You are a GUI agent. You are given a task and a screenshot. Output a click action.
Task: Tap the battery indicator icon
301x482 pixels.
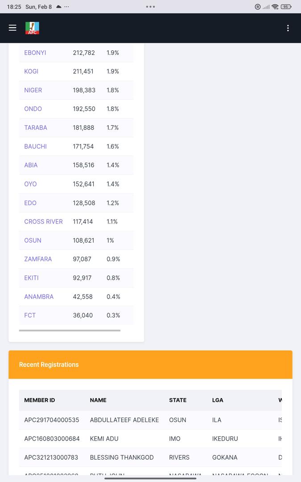click(286, 7)
